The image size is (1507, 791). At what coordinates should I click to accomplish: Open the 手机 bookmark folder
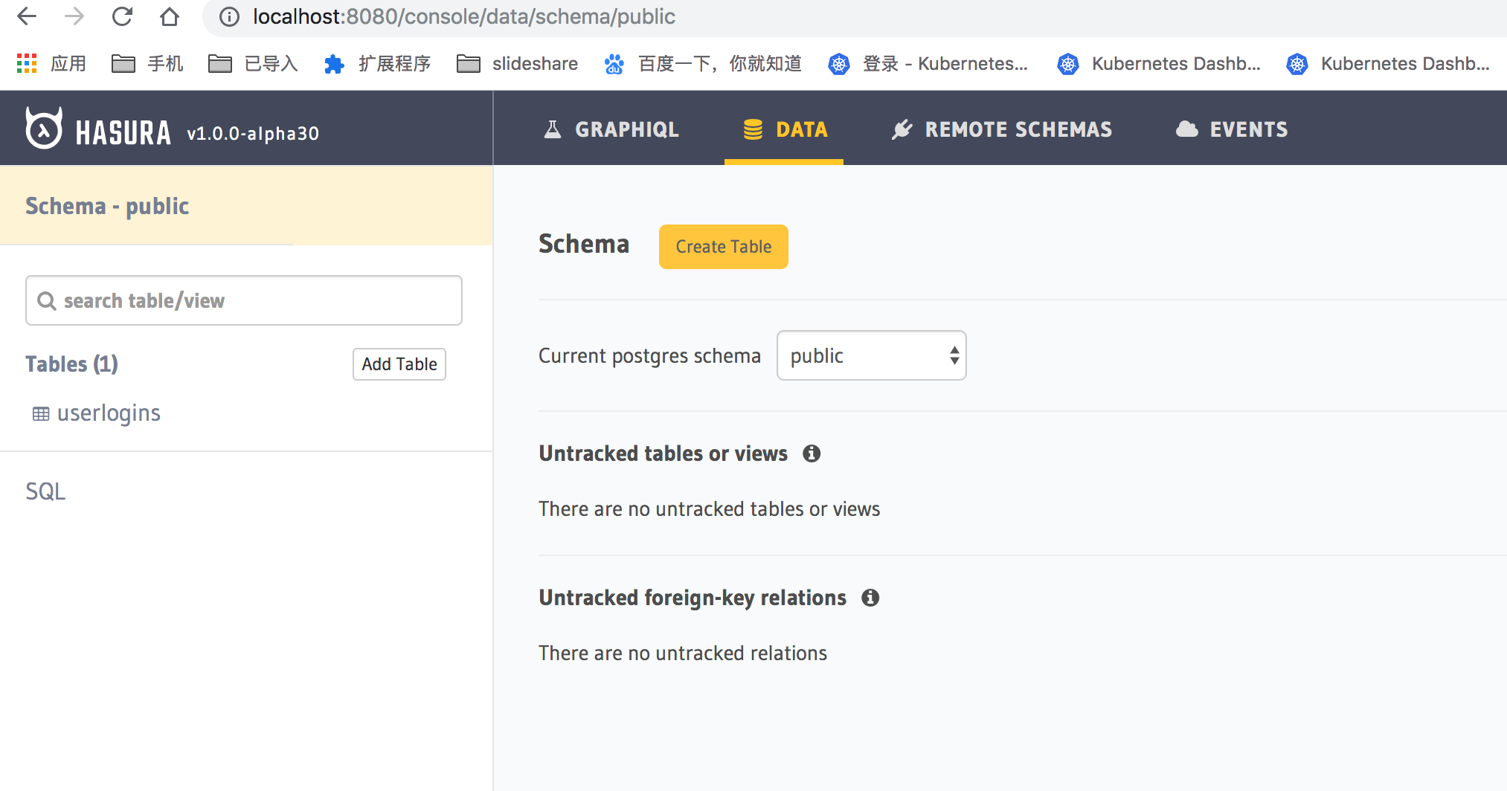[147, 63]
